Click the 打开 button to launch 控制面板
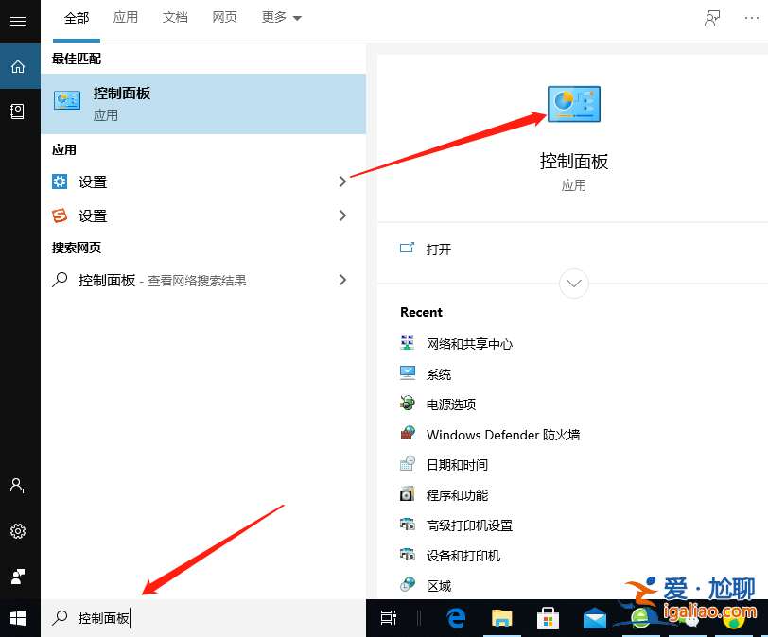Image resolution: width=768 pixels, height=637 pixels. coord(437,249)
